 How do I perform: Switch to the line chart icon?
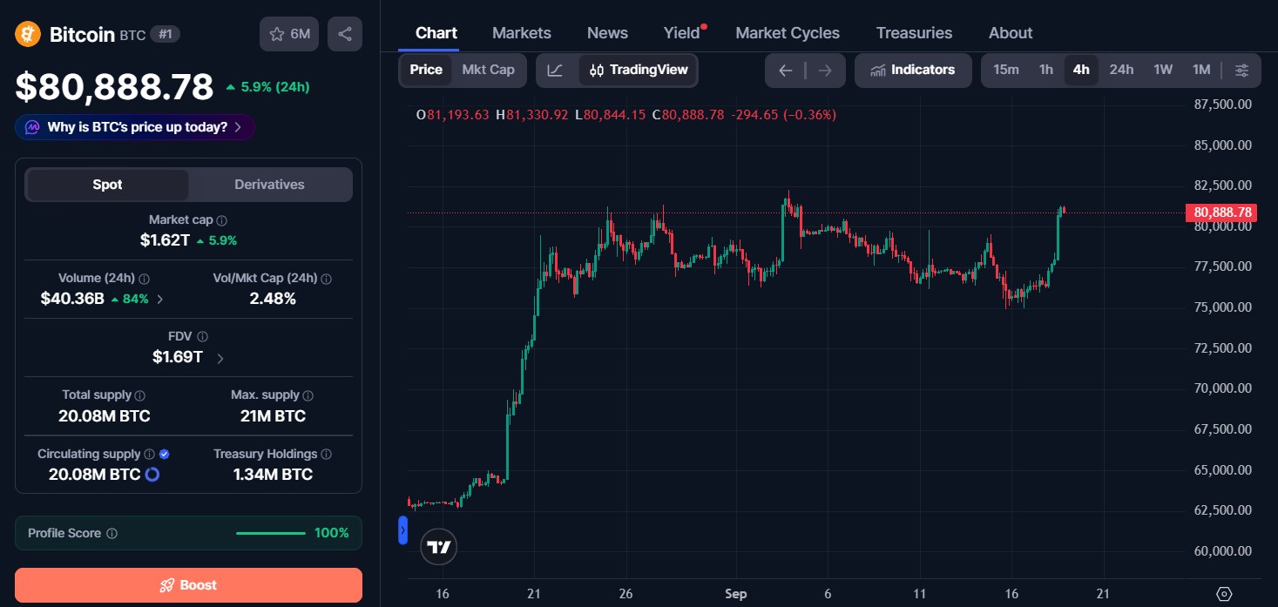pyautogui.click(x=555, y=70)
